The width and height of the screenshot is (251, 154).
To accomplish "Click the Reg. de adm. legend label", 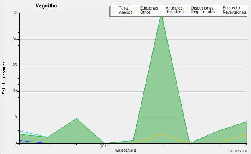I will click(203, 12).
